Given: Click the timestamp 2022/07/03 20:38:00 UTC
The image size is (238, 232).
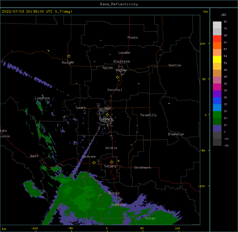Looking at the screenshot, I should click(x=27, y=12).
